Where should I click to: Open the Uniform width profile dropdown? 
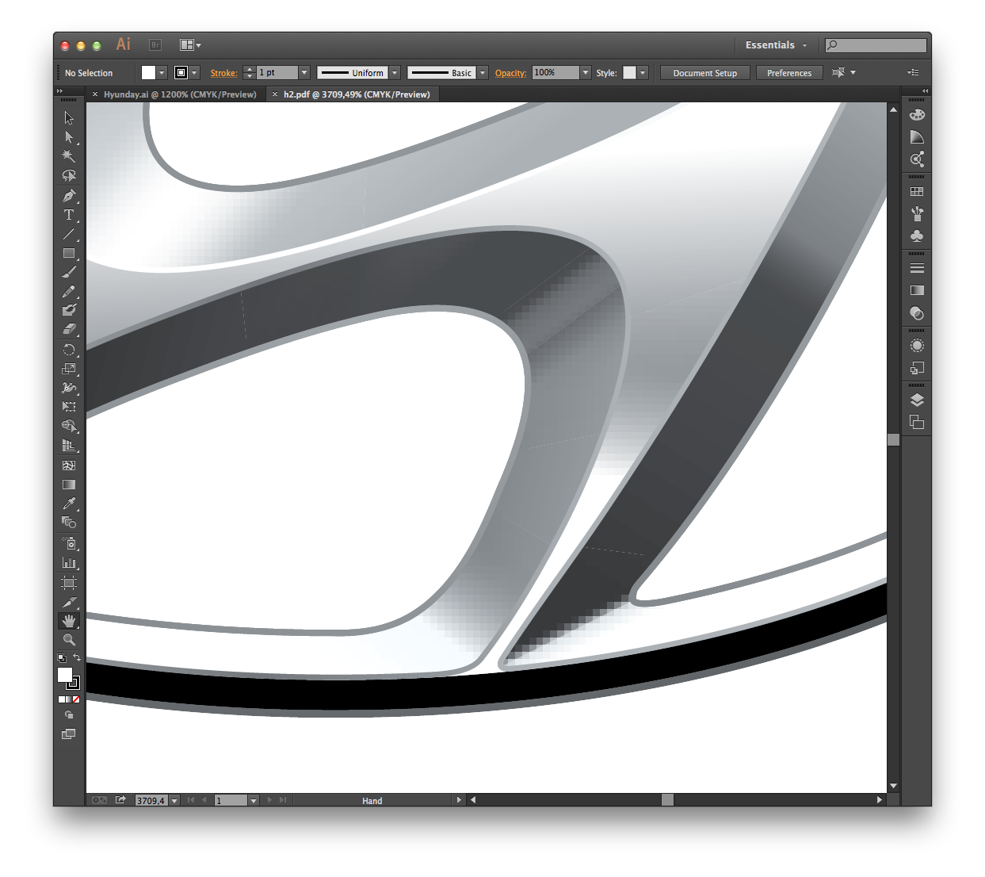coord(395,73)
